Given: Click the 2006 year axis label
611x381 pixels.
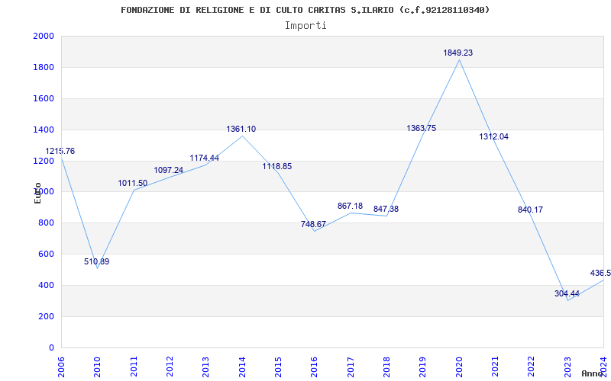Looking at the screenshot, I should tap(61, 367).
